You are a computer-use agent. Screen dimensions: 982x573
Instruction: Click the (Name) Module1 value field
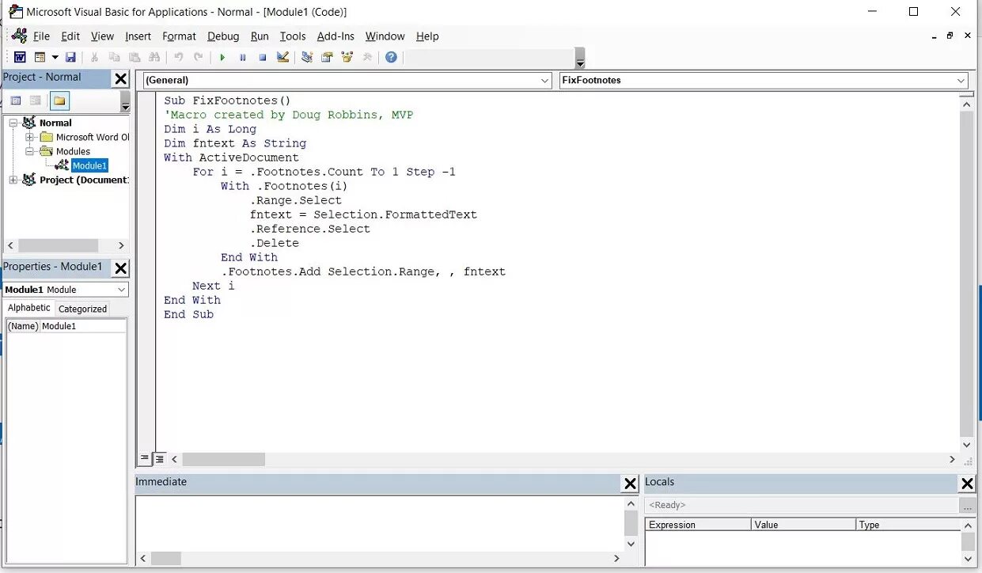83,326
